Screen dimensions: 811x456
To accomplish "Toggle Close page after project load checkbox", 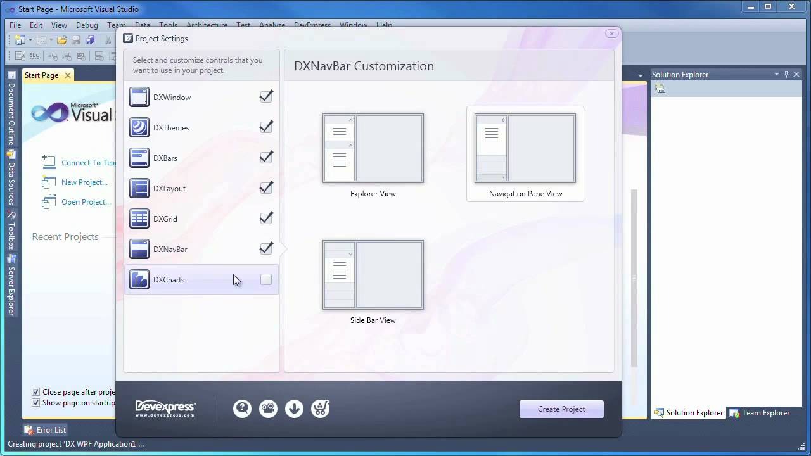I will tap(36, 392).
